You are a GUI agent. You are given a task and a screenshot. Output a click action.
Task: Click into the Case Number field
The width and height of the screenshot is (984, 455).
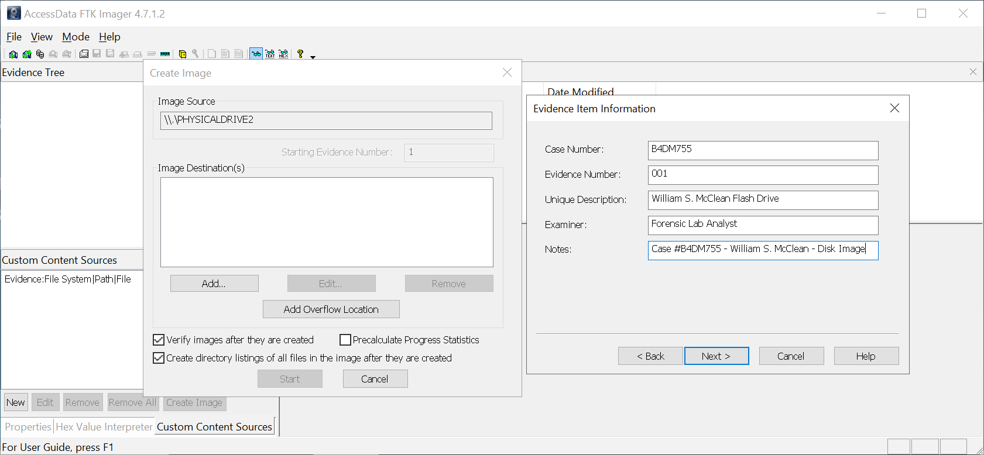[762, 150]
